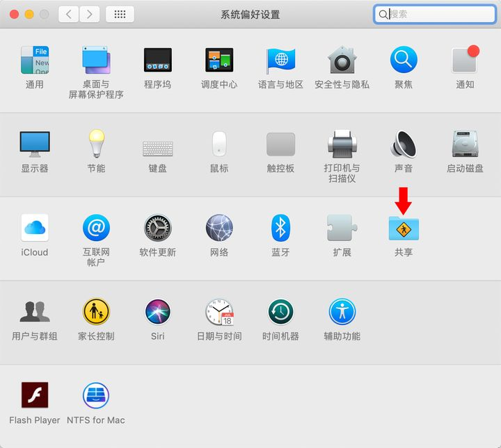This screenshot has width=501, height=448.
Task: Go forward with the right arrow button
Action: 90,14
